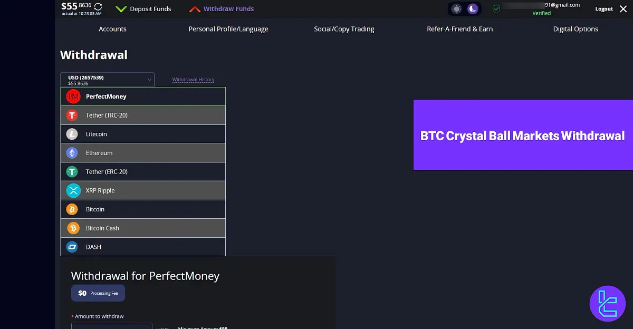Switch to light theme with the sun toggle
The image size is (633, 329).
(456, 8)
